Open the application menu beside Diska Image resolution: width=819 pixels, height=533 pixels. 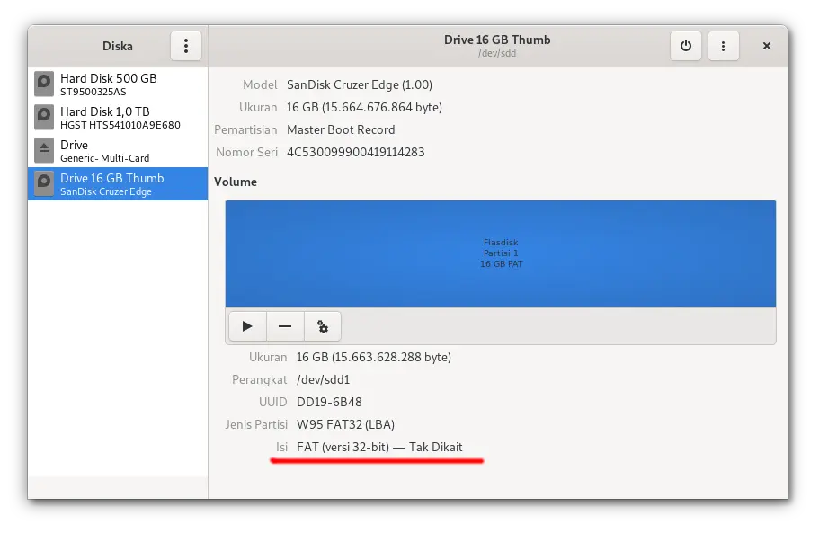pyautogui.click(x=185, y=45)
